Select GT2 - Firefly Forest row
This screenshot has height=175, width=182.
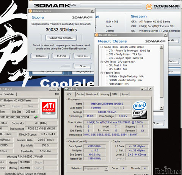pyautogui.click(x=125, y=54)
